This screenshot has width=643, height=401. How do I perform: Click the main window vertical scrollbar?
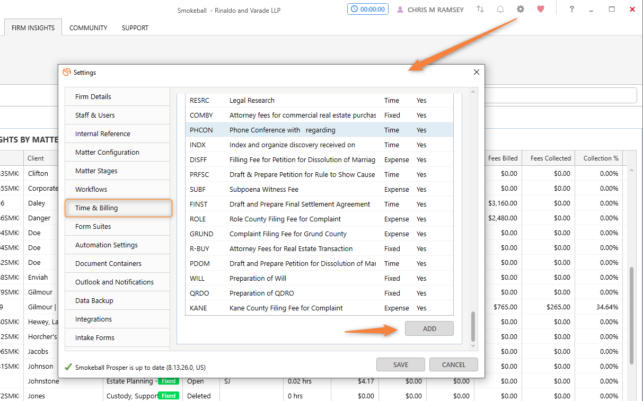click(631, 315)
